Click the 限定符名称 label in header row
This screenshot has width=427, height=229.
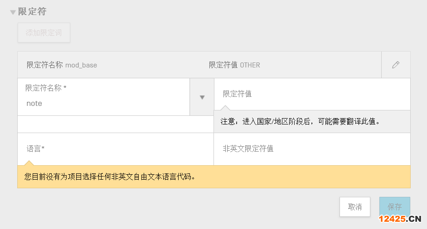(x=44, y=65)
